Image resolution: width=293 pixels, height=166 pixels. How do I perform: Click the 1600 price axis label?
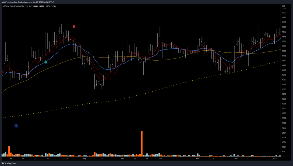[284, 32]
